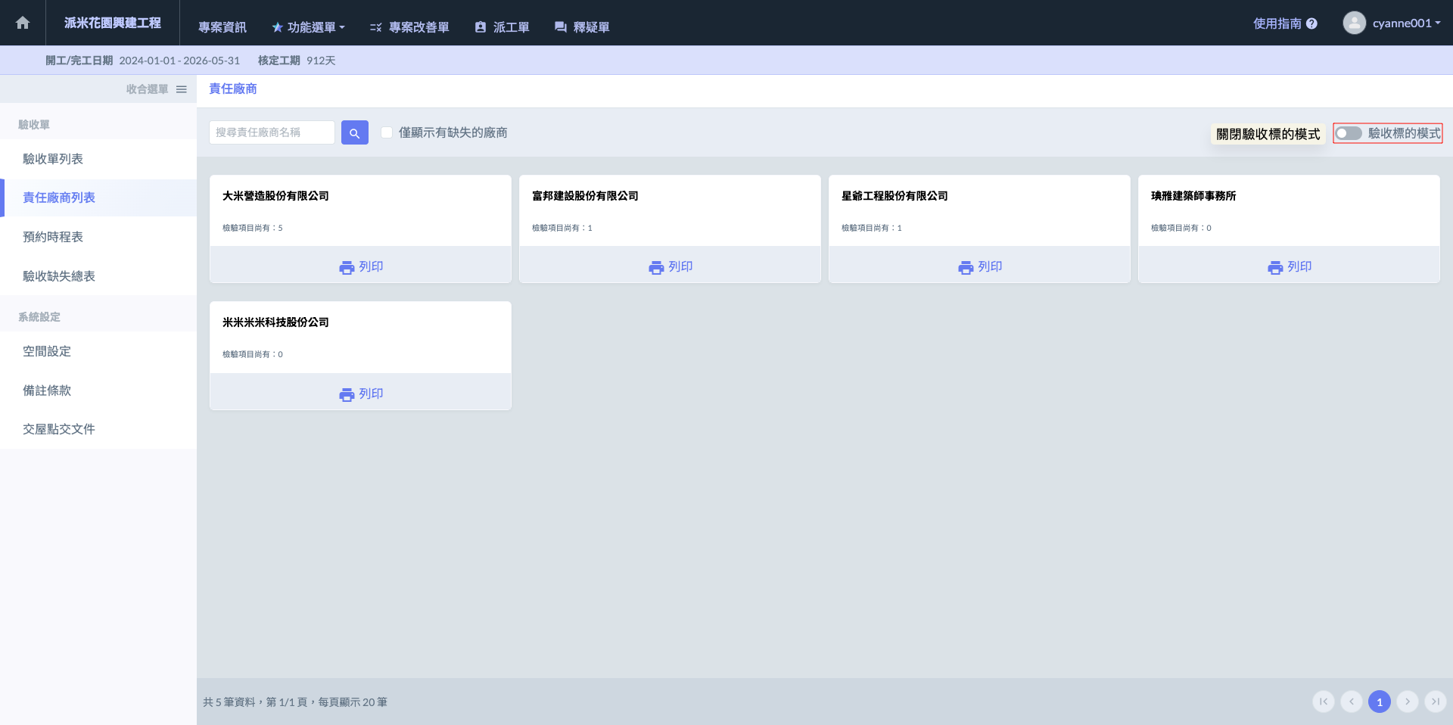The width and height of the screenshot is (1453, 725).
Task: Select 驗收缺失總表 from sidebar
Action: 59,276
